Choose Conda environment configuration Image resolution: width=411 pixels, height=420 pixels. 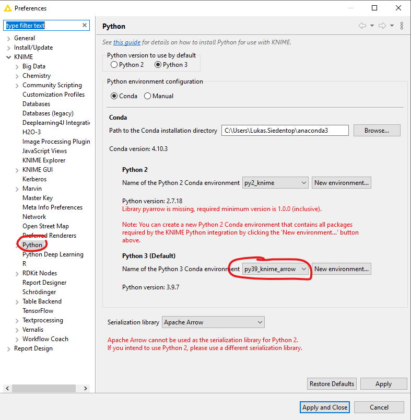114,96
